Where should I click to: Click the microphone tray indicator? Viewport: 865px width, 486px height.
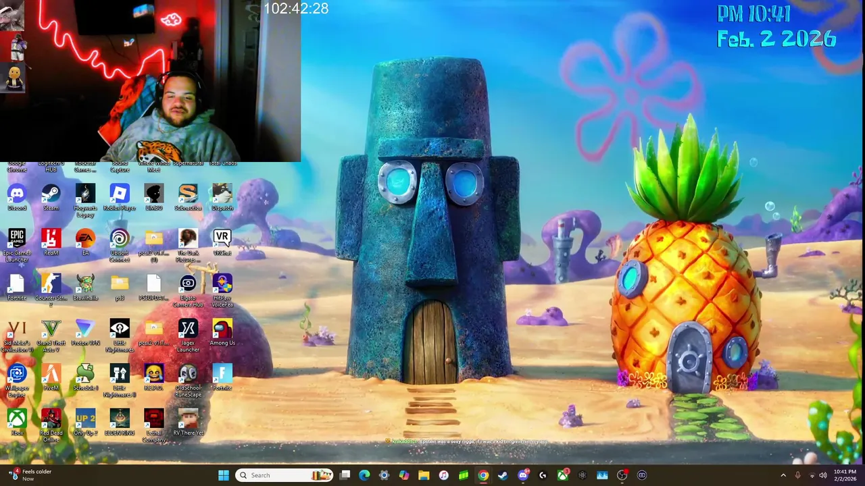(797, 475)
